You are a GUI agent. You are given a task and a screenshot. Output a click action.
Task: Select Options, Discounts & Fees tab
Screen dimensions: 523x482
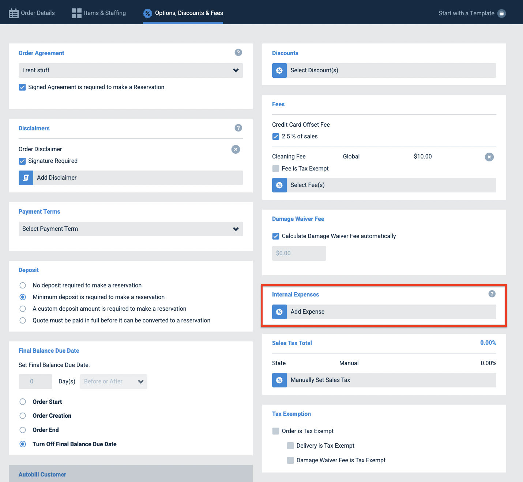(x=183, y=13)
